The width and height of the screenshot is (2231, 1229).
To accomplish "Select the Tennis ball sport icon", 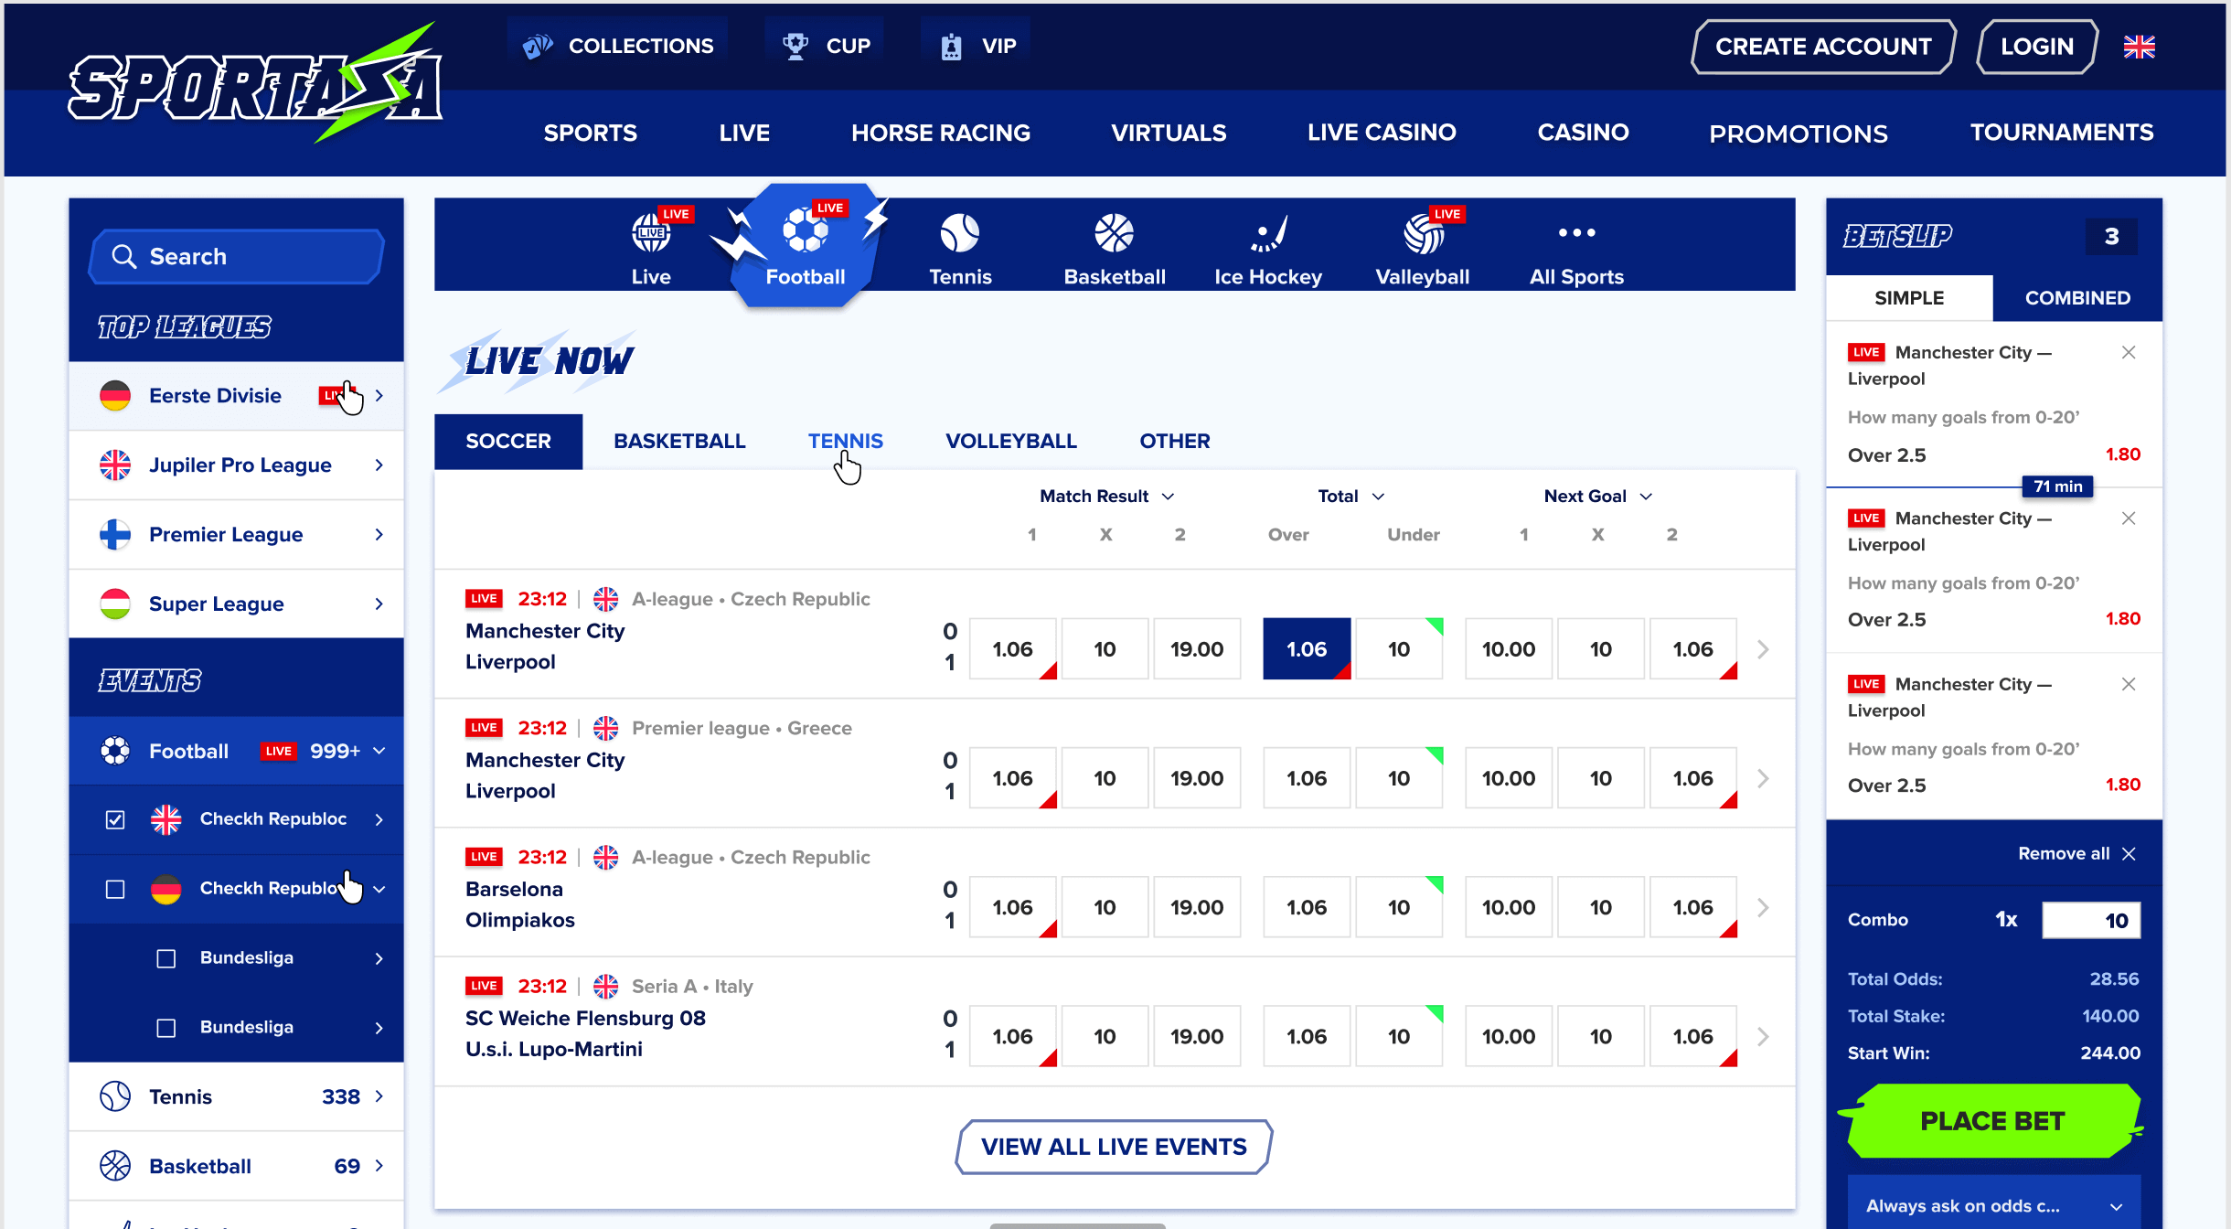I will (x=960, y=233).
